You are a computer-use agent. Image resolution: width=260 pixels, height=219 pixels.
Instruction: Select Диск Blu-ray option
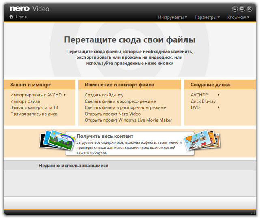[203, 101]
